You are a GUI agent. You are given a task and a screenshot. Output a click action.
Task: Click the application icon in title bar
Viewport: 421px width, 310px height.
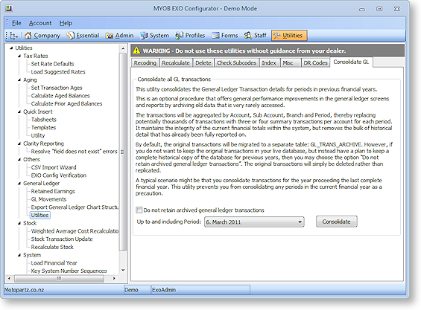[9, 8]
